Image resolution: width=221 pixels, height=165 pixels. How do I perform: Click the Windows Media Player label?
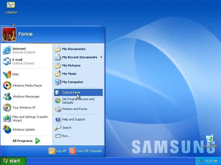27,86
